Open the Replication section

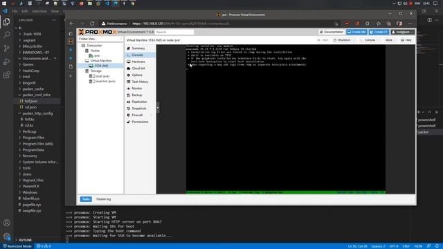point(140,102)
